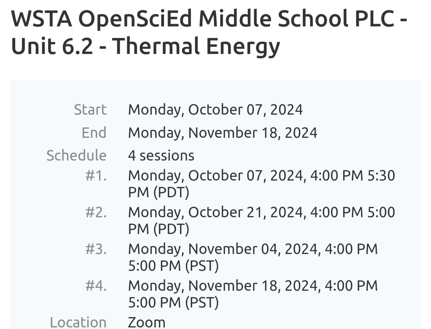Select session one October 07 4:00 PM 5:30 text
431x329 pixels.
[x=261, y=176]
